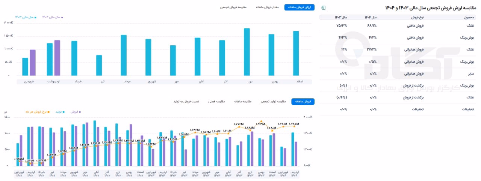The image size is (481, 181).
Task: Click the ۰/۵% cell for بوش رینگ export
Action: click(373, 61)
